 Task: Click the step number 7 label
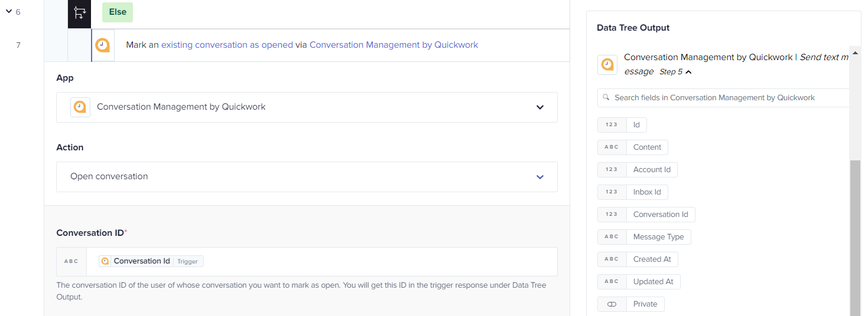(x=18, y=45)
